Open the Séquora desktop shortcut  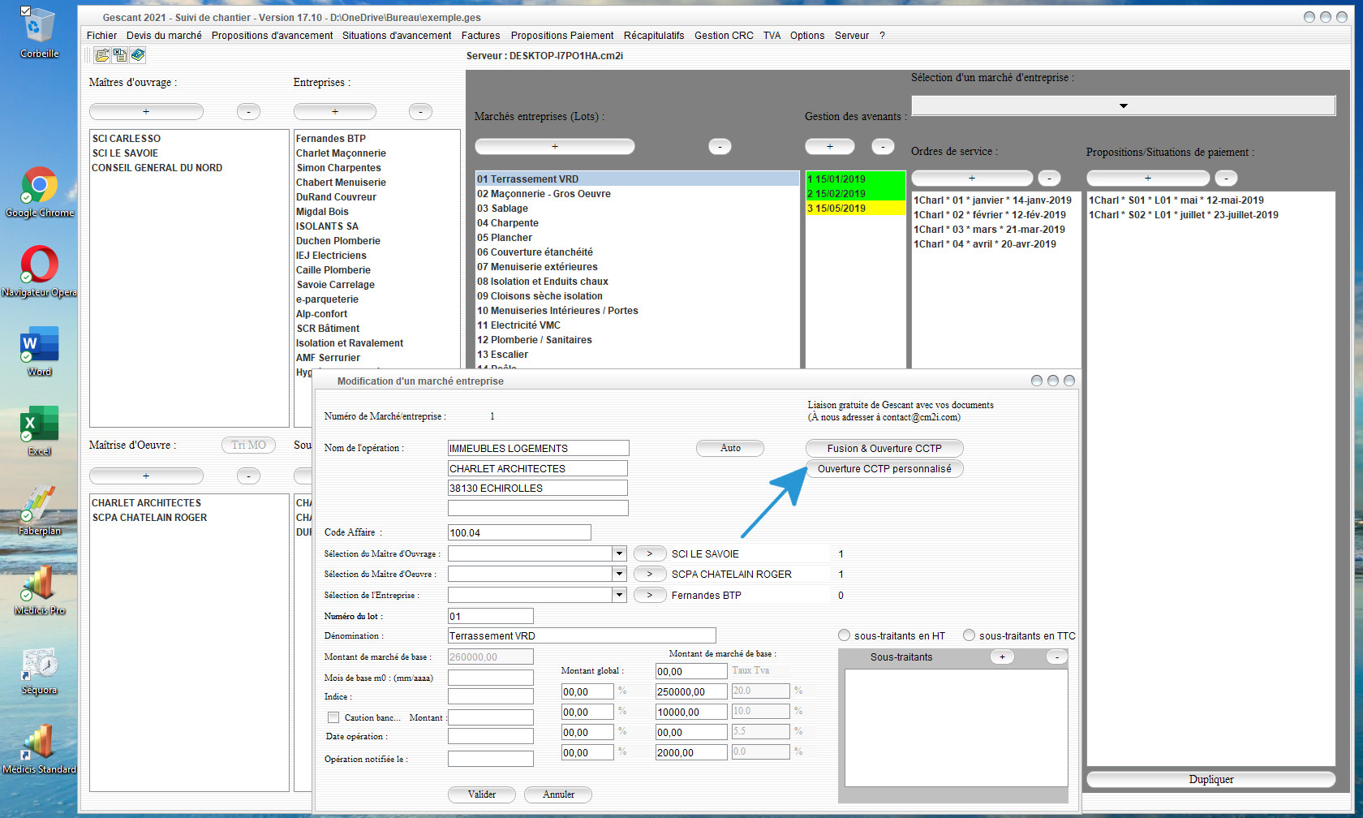pos(39,670)
